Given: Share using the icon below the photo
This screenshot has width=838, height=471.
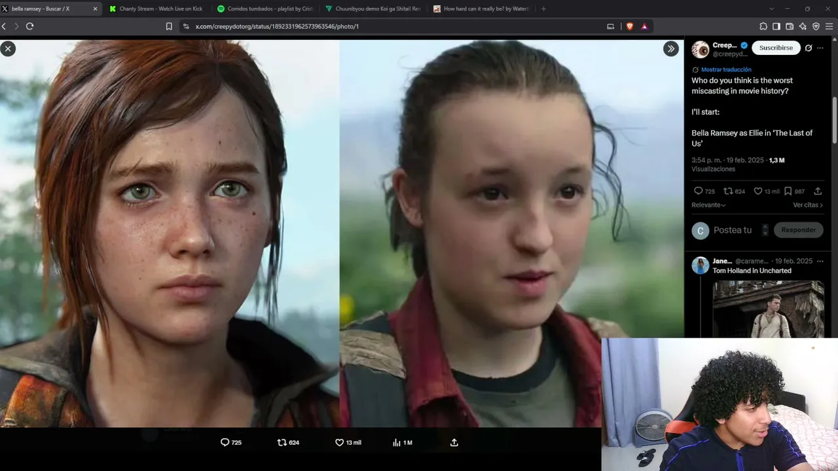Looking at the screenshot, I should pos(454,443).
